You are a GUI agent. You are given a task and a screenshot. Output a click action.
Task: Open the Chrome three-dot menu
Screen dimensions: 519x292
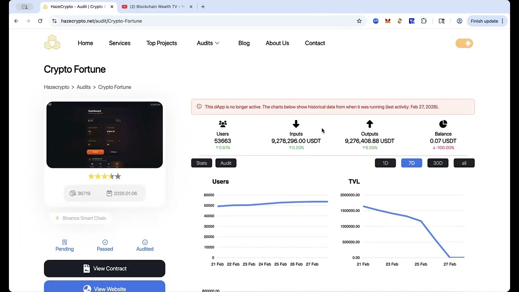tap(502, 21)
